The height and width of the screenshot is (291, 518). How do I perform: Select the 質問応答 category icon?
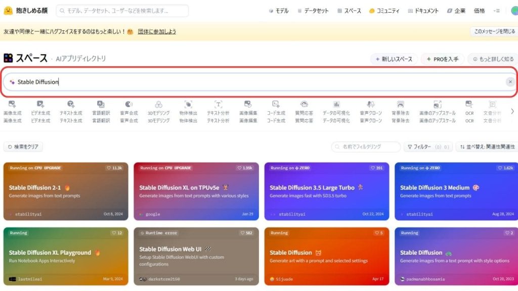tap(304, 105)
